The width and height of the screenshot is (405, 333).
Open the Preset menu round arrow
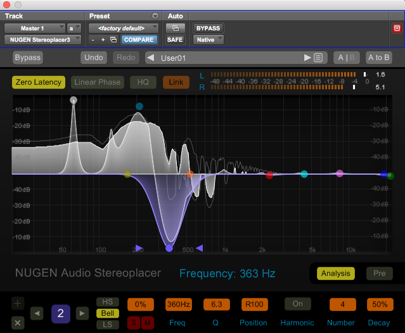pyautogui.click(x=155, y=16)
